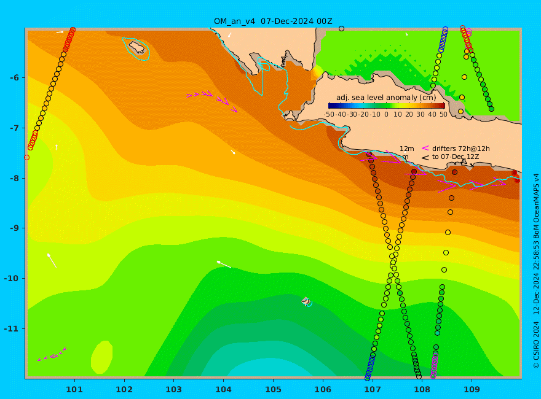Click the longitude label 104

click(x=224, y=389)
